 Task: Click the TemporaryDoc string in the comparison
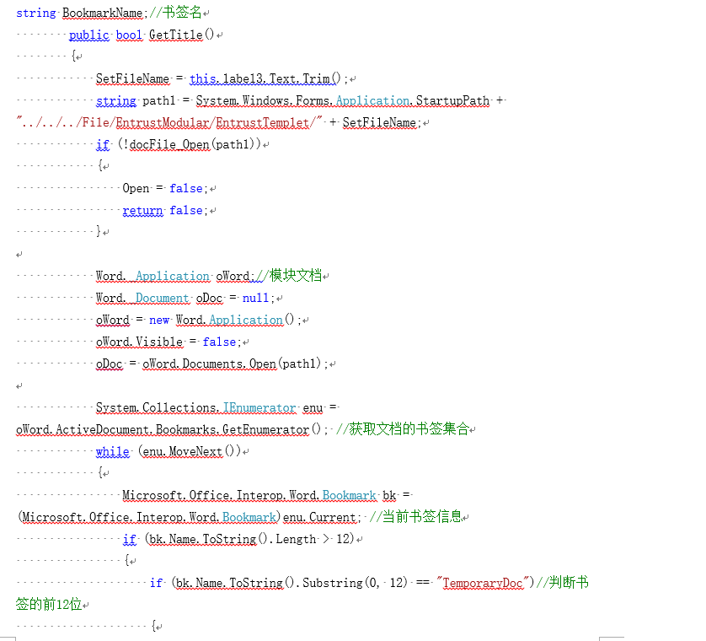tap(482, 583)
